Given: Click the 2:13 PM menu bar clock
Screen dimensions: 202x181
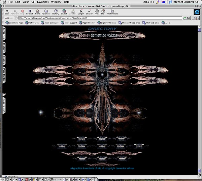Looking at the screenshot, I should [x=148, y=2].
